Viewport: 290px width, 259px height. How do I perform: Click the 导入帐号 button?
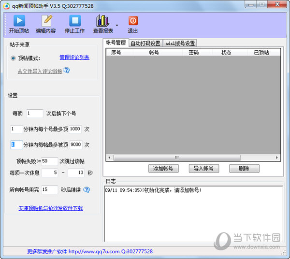coord(204,169)
